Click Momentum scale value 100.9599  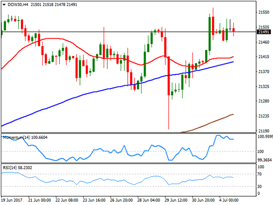[x=265, y=137]
